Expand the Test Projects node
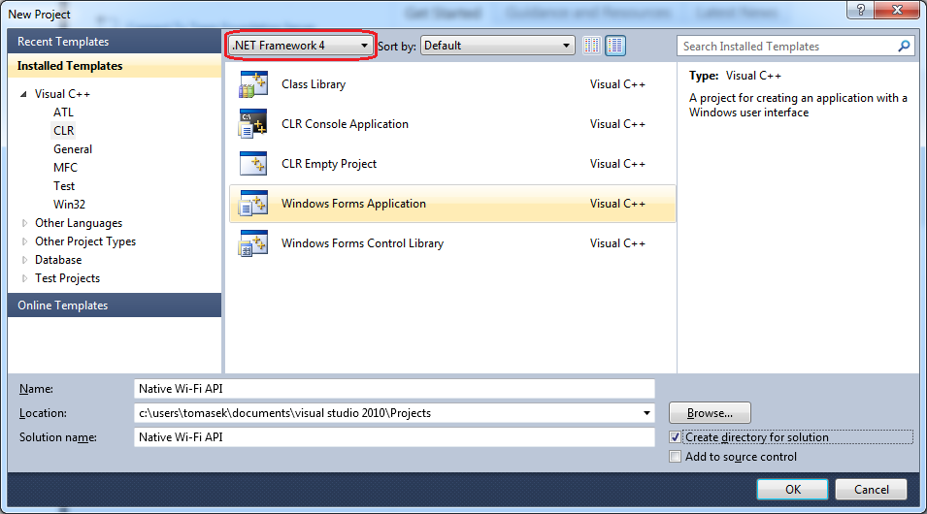 pos(24,278)
